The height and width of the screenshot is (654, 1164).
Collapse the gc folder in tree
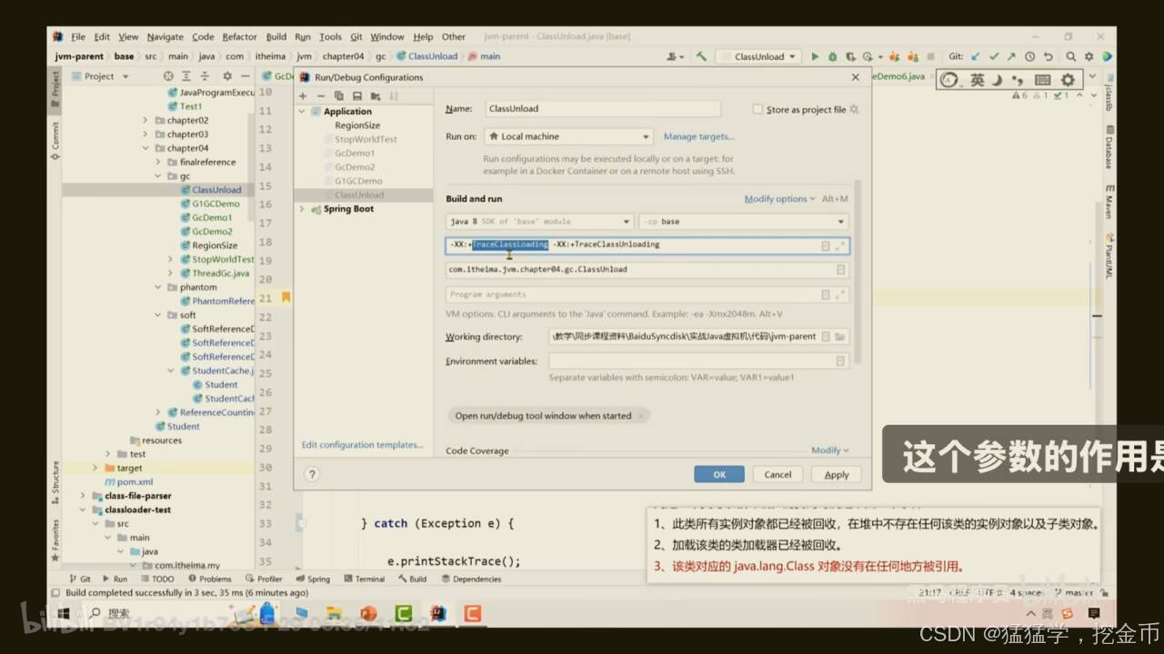pos(157,176)
